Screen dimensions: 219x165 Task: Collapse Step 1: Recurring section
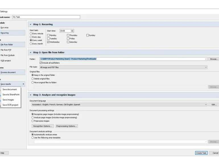[30, 24]
